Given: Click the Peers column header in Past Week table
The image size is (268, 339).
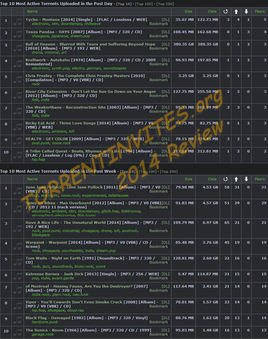Looking at the screenshot, I should coord(259,179).
